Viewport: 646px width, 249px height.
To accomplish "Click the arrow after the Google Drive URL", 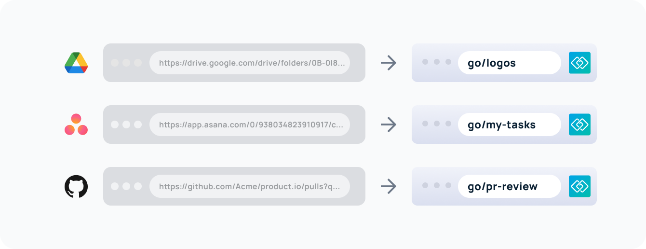I will tap(389, 63).
